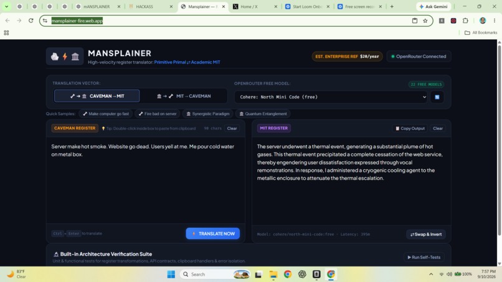
Task: Open ChatGPT app from taskbar
Action: 302,275
